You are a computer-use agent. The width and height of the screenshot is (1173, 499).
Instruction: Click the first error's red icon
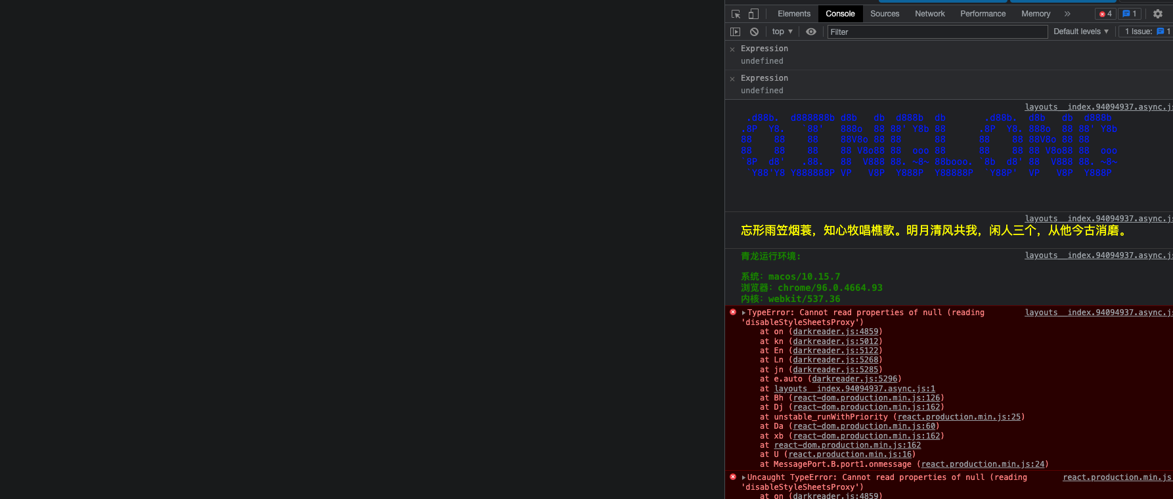tap(733, 313)
